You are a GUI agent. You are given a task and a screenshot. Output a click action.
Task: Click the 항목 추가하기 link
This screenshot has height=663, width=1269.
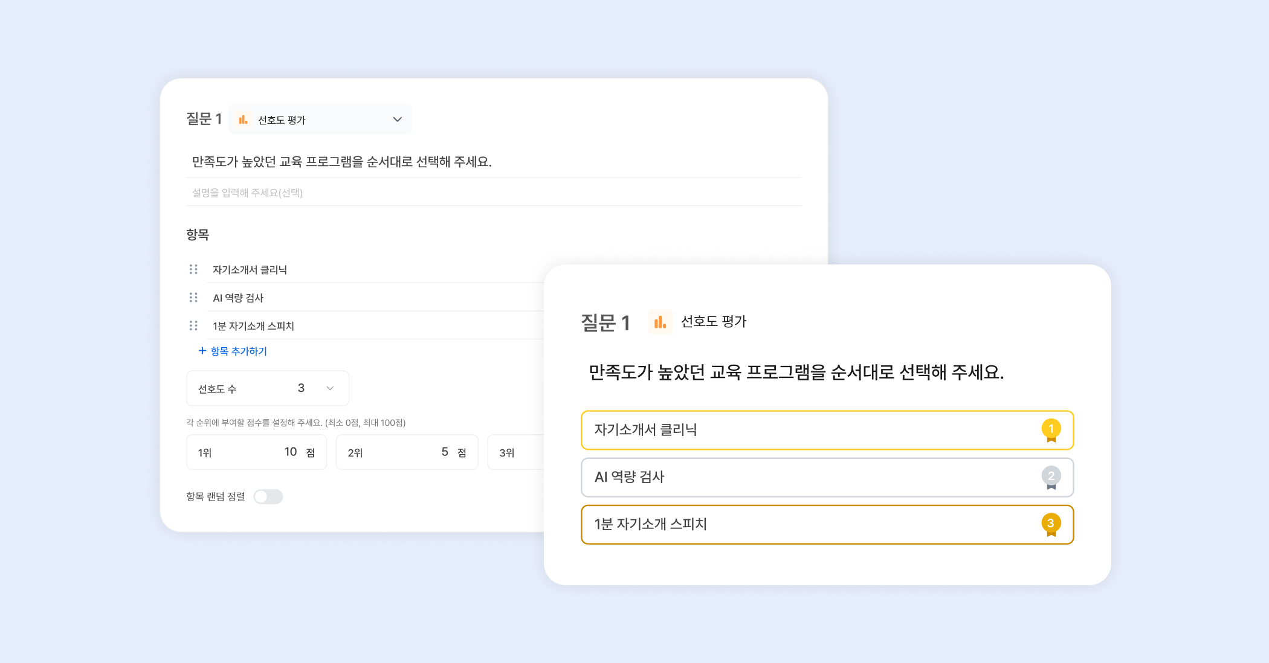(x=239, y=351)
